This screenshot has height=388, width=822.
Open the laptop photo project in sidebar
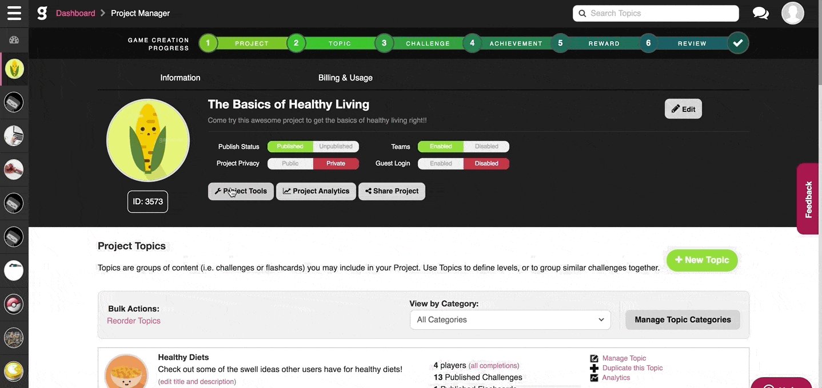pos(14,136)
